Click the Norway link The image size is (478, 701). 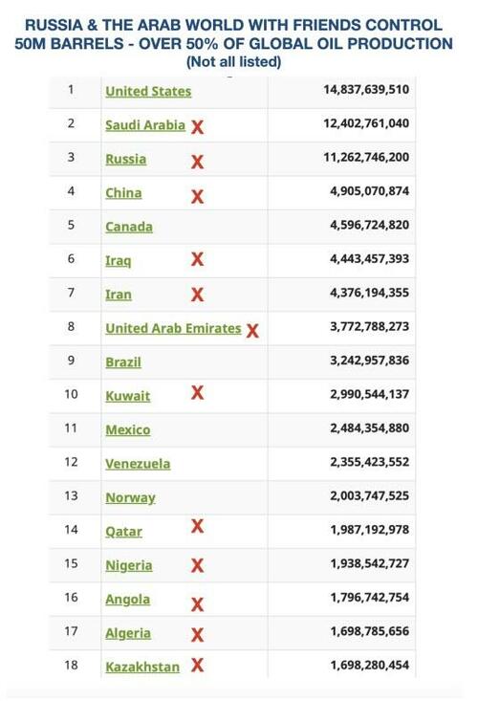(130, 498)
